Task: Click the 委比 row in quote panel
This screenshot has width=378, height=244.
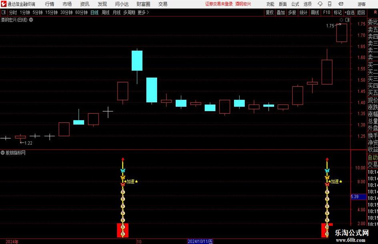Action: click(x=372, y=22)
